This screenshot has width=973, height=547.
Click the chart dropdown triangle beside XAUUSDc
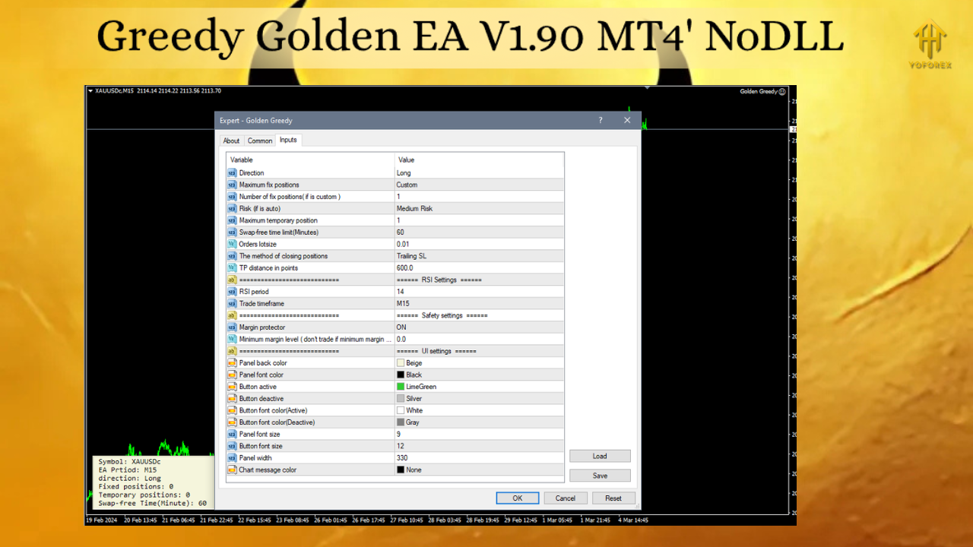(x=90, y=91)
